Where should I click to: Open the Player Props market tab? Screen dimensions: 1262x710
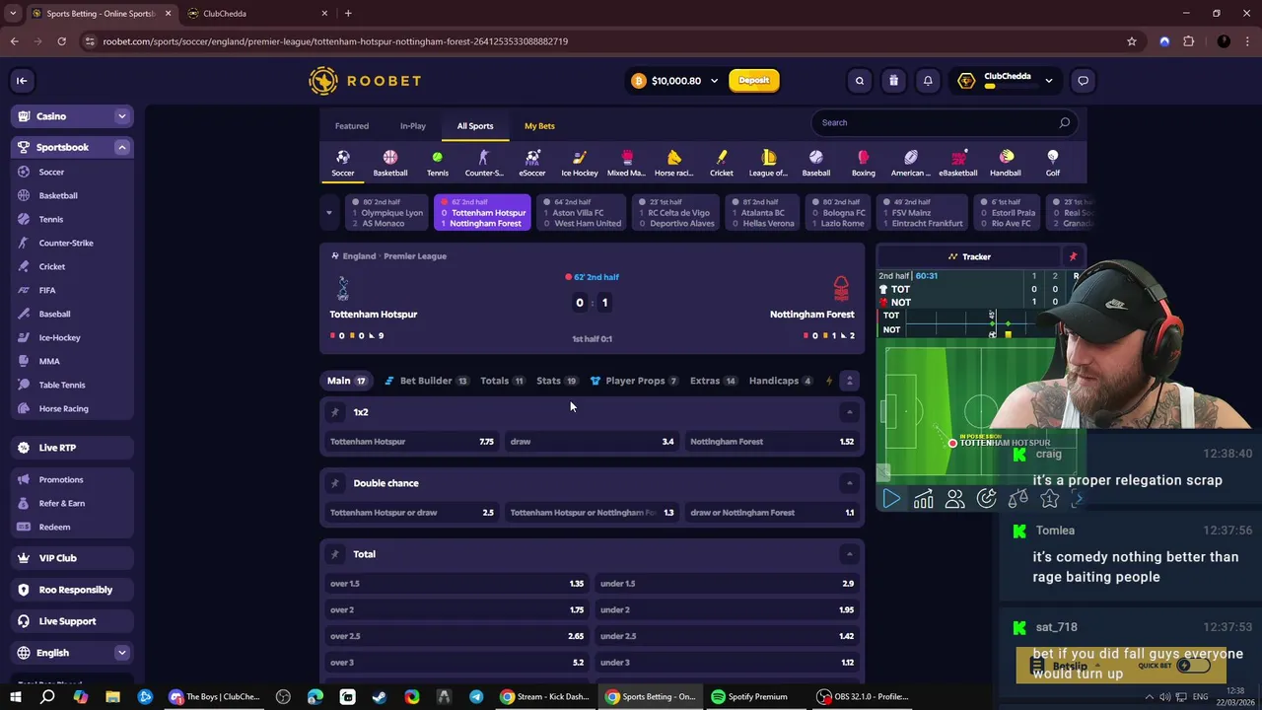(634, 381)
